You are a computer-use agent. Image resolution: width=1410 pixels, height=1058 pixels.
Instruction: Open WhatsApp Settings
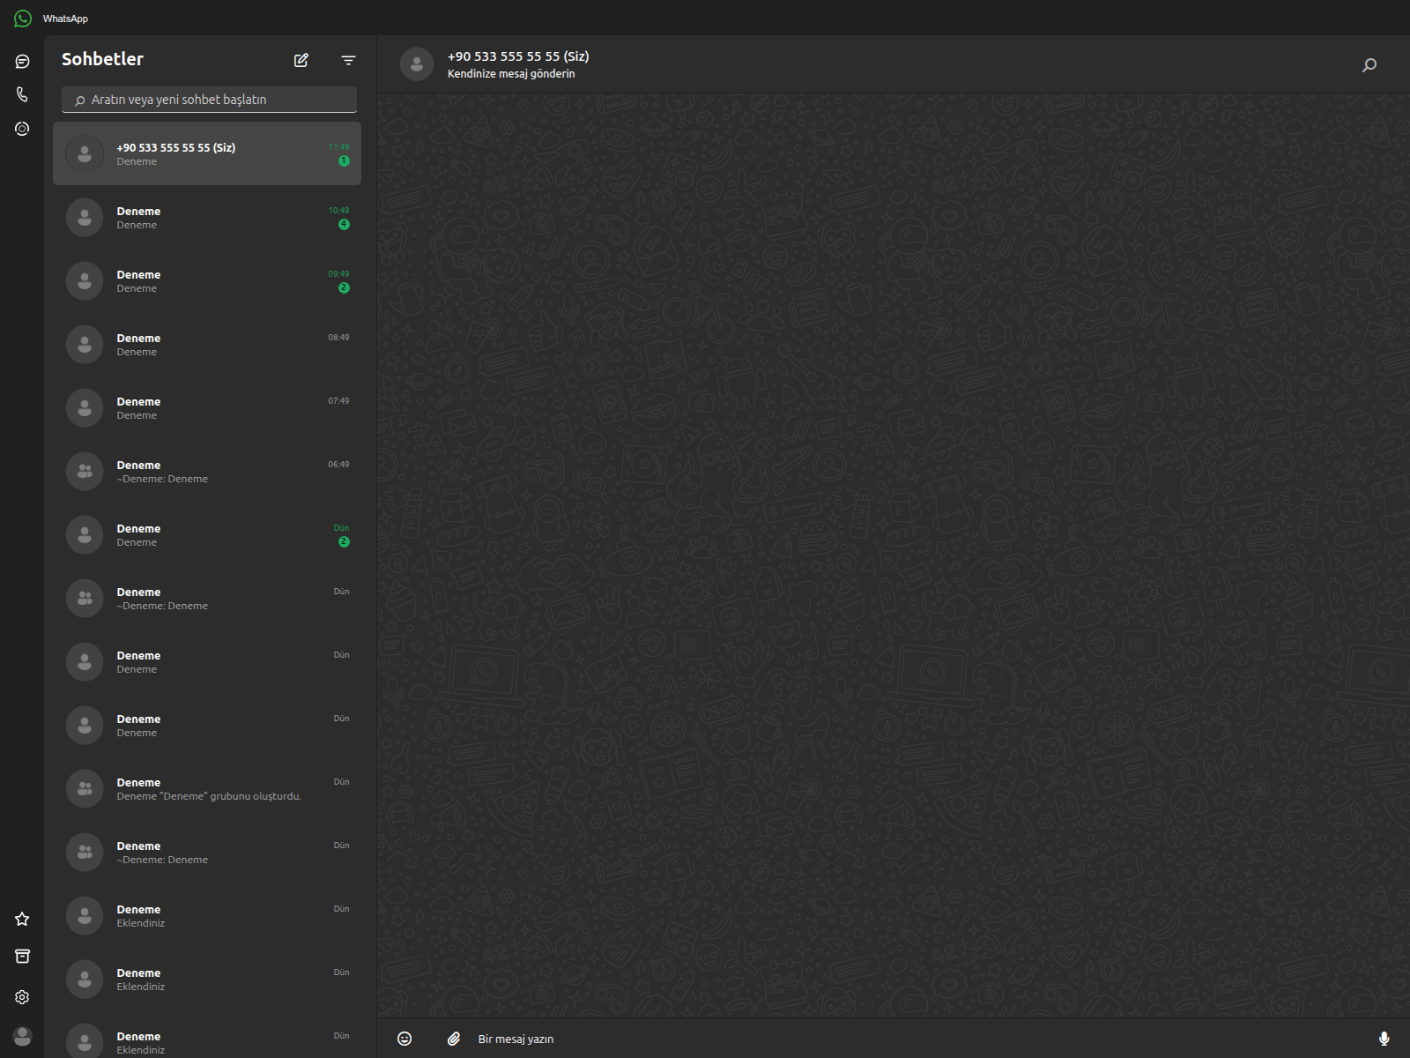click(x=21, y=996)
